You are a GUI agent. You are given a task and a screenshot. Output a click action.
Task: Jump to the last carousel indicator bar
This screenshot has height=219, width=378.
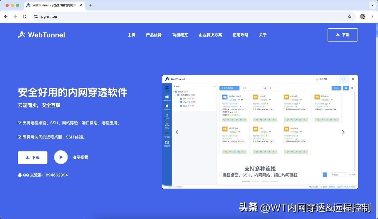(274, 181)
